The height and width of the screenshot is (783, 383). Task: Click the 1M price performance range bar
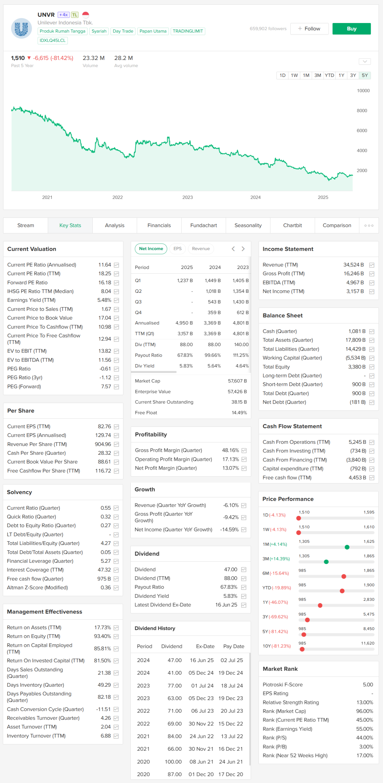pyautogui.click(x=336, y=547)
